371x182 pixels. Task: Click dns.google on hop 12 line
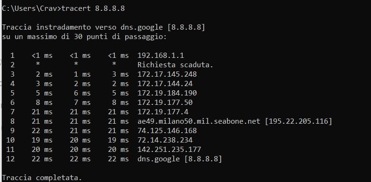click(159, 159)
